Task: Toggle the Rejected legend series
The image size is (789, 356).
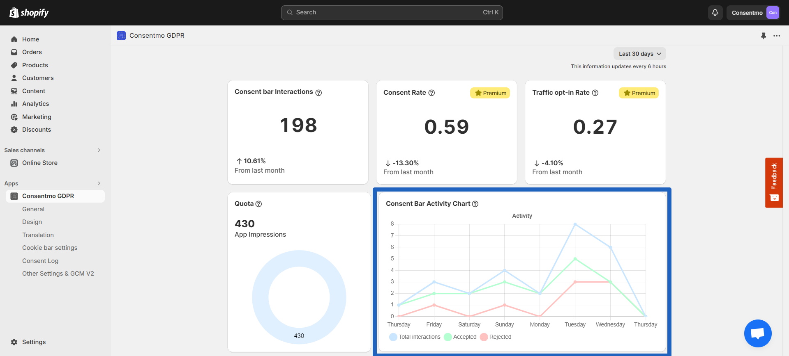Action: pos(496,337)
